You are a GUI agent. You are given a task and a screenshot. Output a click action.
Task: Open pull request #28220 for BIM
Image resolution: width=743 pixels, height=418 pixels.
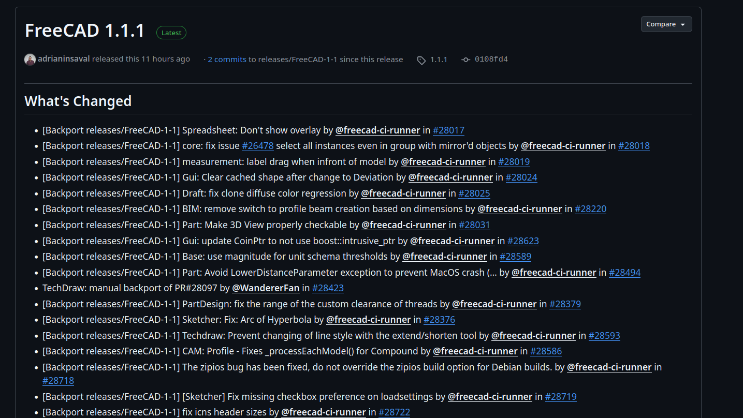click(x=590, y=209)
